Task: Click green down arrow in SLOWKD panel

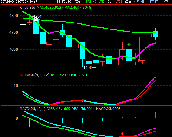Action: pyautogui.click(x=83, y=100)
